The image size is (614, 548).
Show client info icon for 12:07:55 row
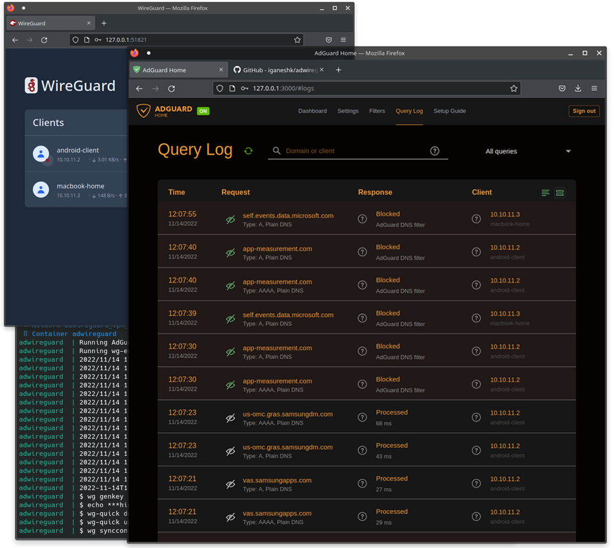pyautogui.click(x=476, y=219)
